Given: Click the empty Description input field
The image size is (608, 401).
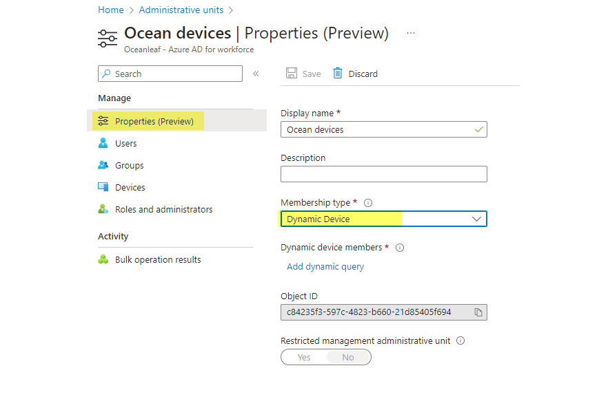Looking at the screenshot, I should point(384,174).
